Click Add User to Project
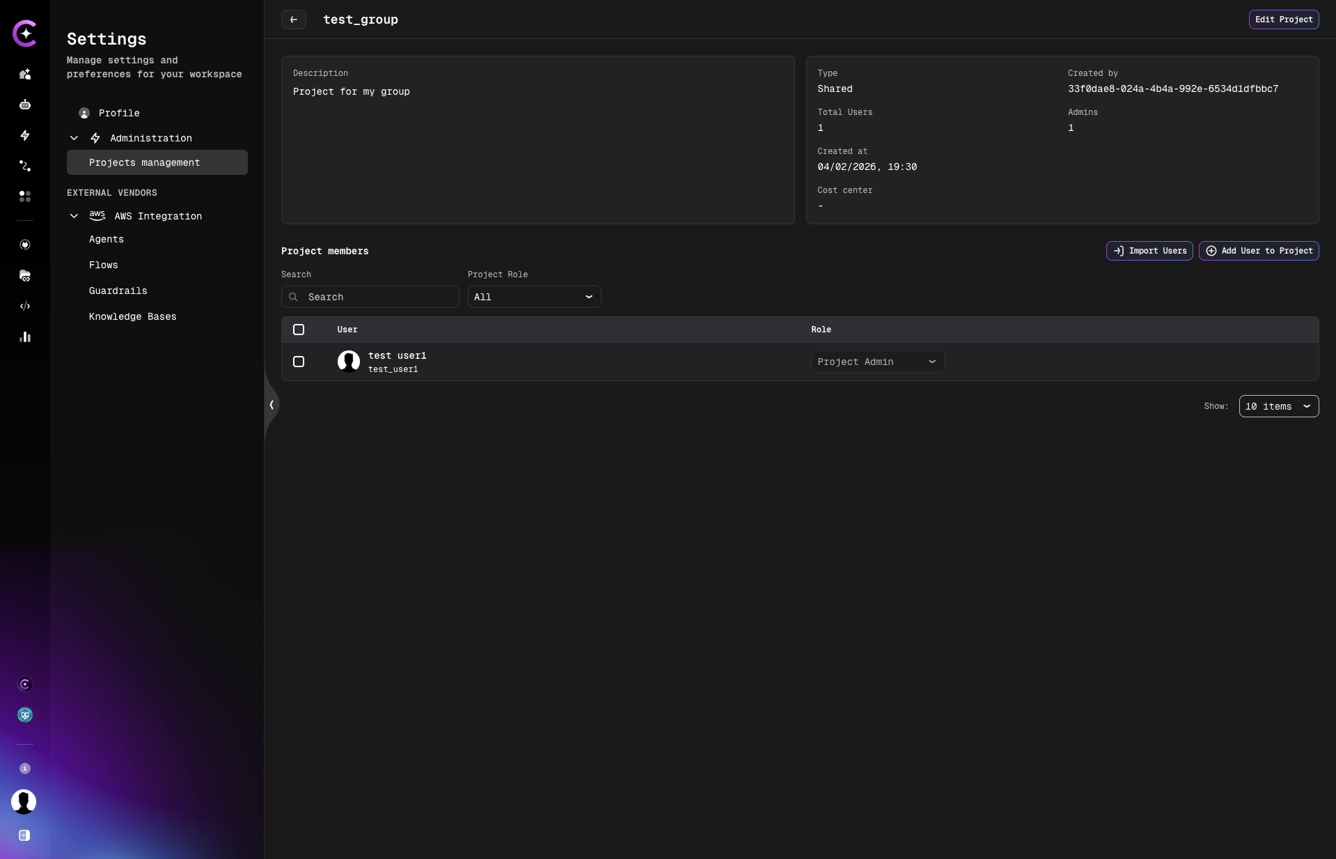 [1259, 251]
